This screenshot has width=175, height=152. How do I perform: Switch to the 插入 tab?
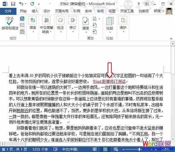(x=35, y=11)
